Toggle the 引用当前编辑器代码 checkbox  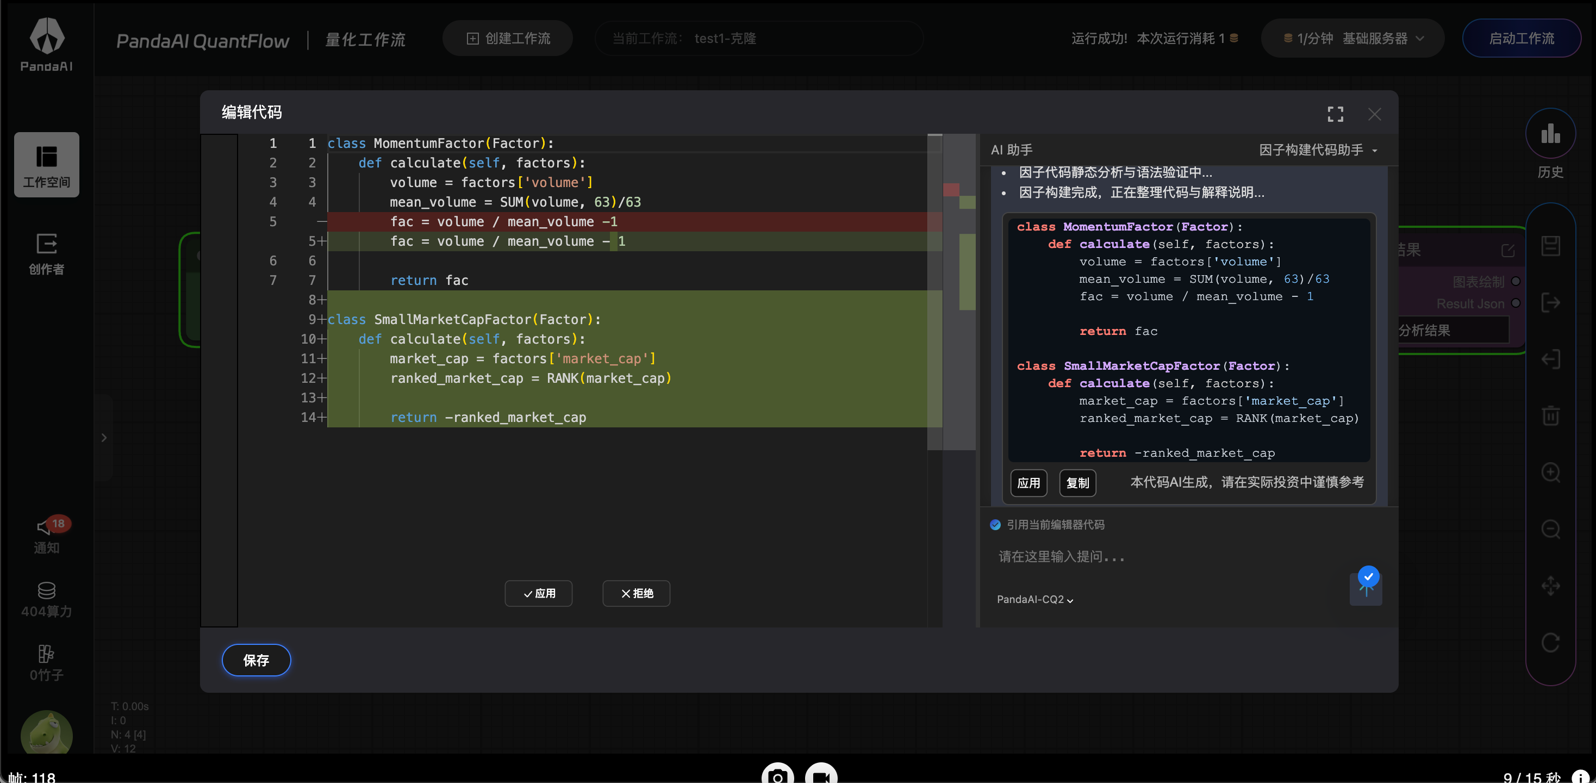(x=995, y=525)
